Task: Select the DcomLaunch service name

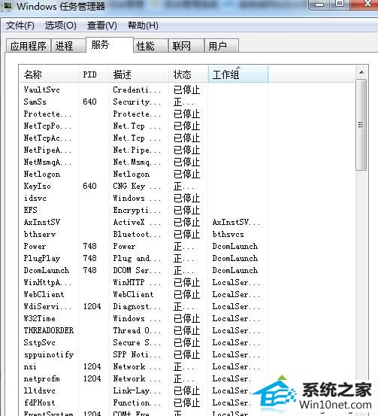Action: tap(47, 270)
